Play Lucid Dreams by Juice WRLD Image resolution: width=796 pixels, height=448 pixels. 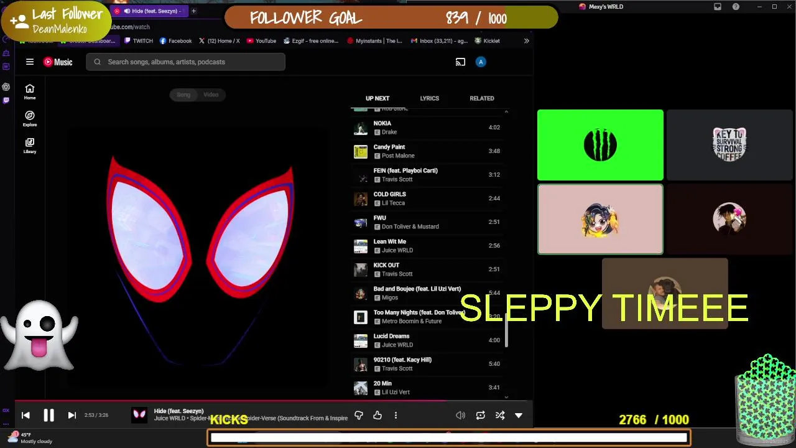pyautogui.click(x=429, y=340)
